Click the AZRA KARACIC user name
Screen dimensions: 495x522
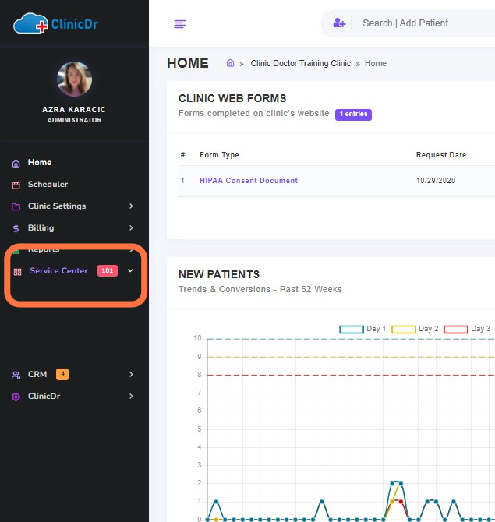pos(74,110)
